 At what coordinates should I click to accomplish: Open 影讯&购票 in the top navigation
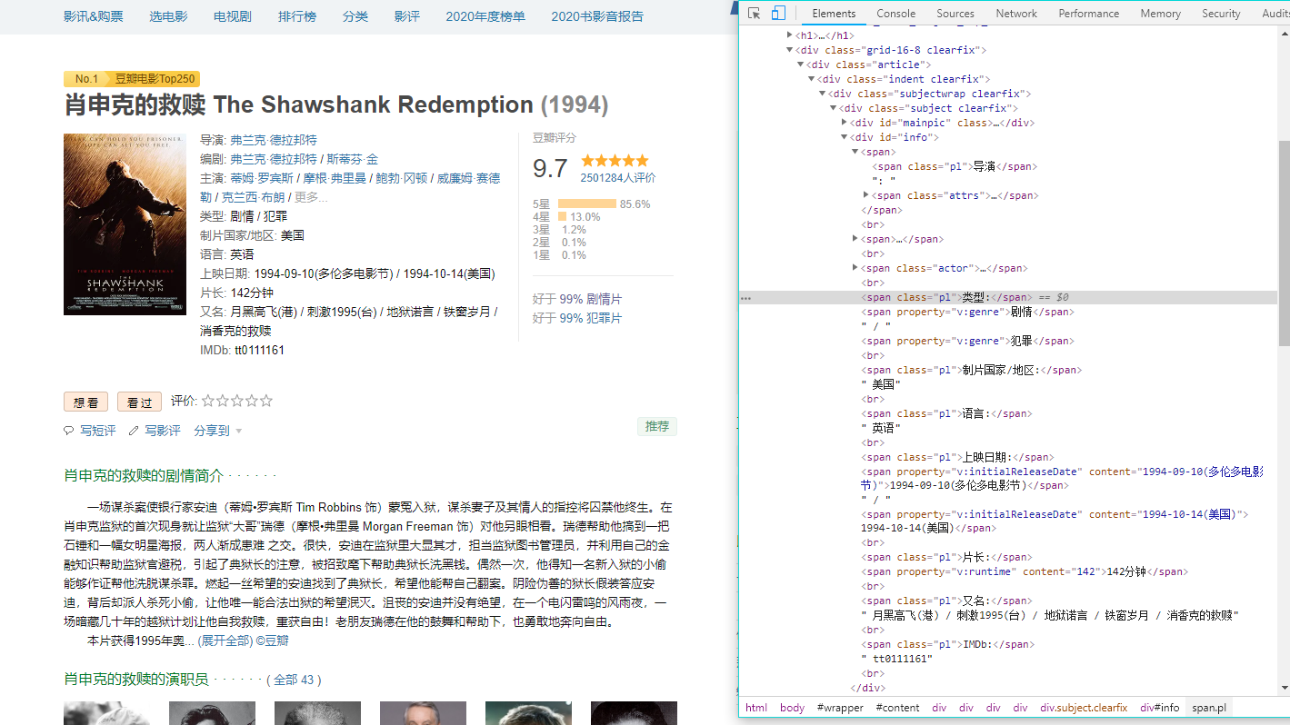[94, 16]
